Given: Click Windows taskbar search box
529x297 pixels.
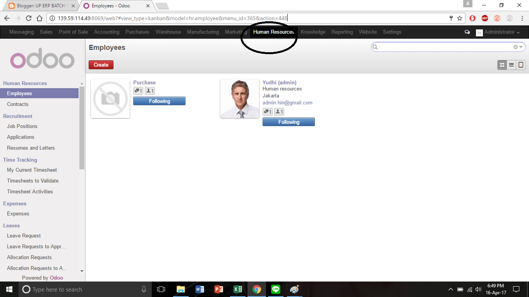Looking at the screenshot, I should tap(85, 289).
